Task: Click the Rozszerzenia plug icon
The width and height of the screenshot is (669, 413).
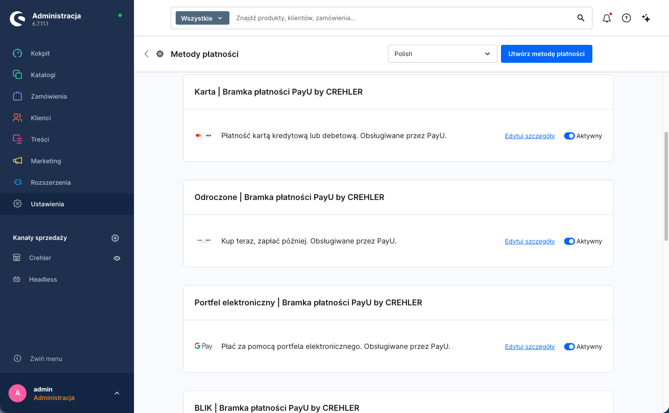Action: coord(17,182)
